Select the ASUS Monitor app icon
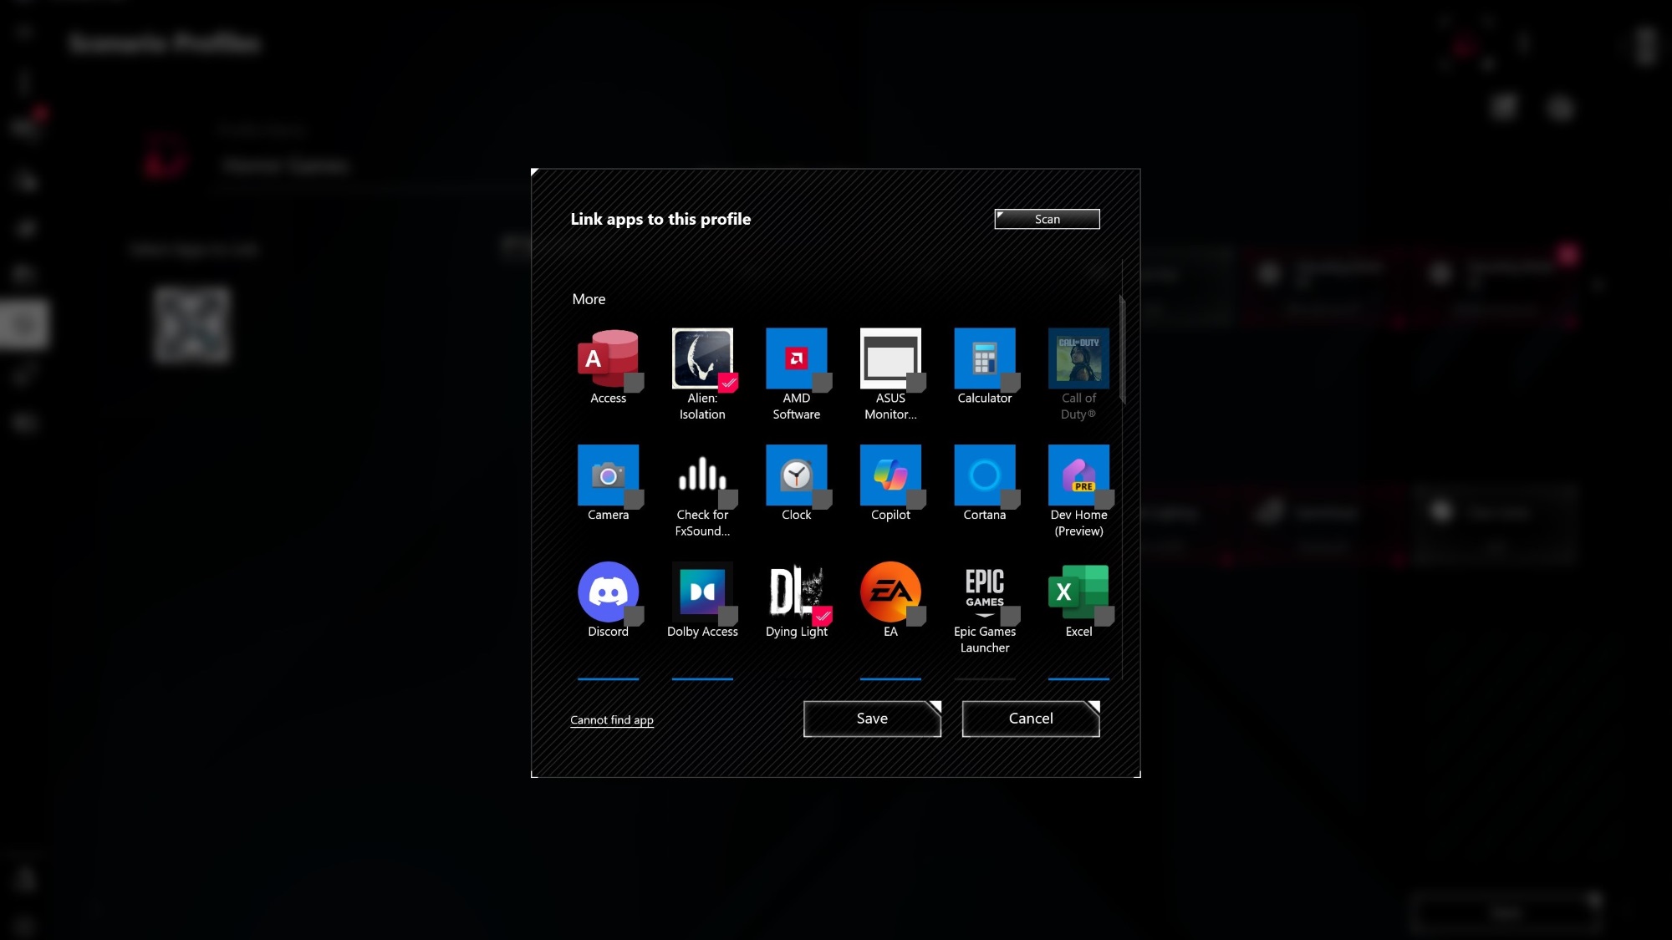 coord(890,358)
